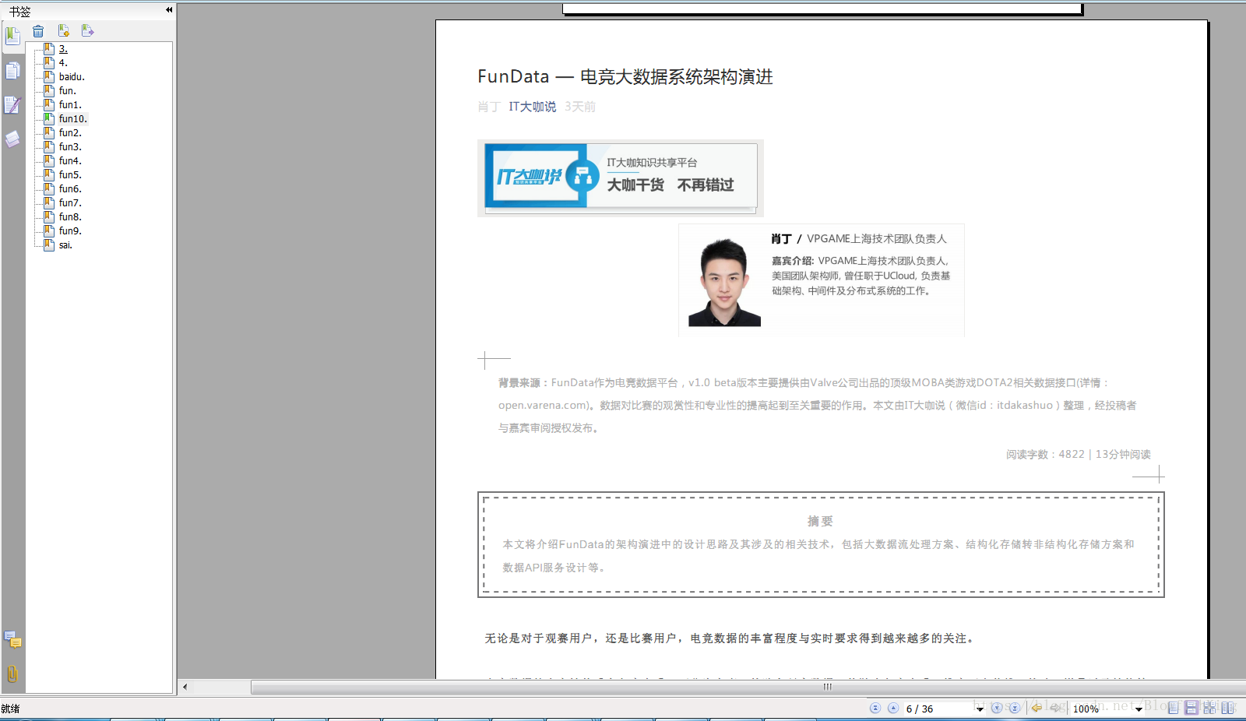Click the page number field 6 / 36
The width and height of the screenshot is (1246, 721).
coord(938,709)
